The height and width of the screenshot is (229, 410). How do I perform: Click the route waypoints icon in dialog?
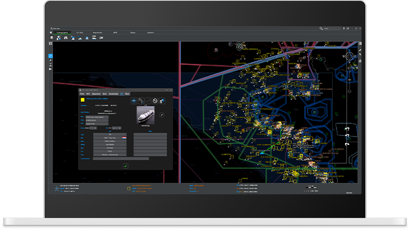click(141, 101)
